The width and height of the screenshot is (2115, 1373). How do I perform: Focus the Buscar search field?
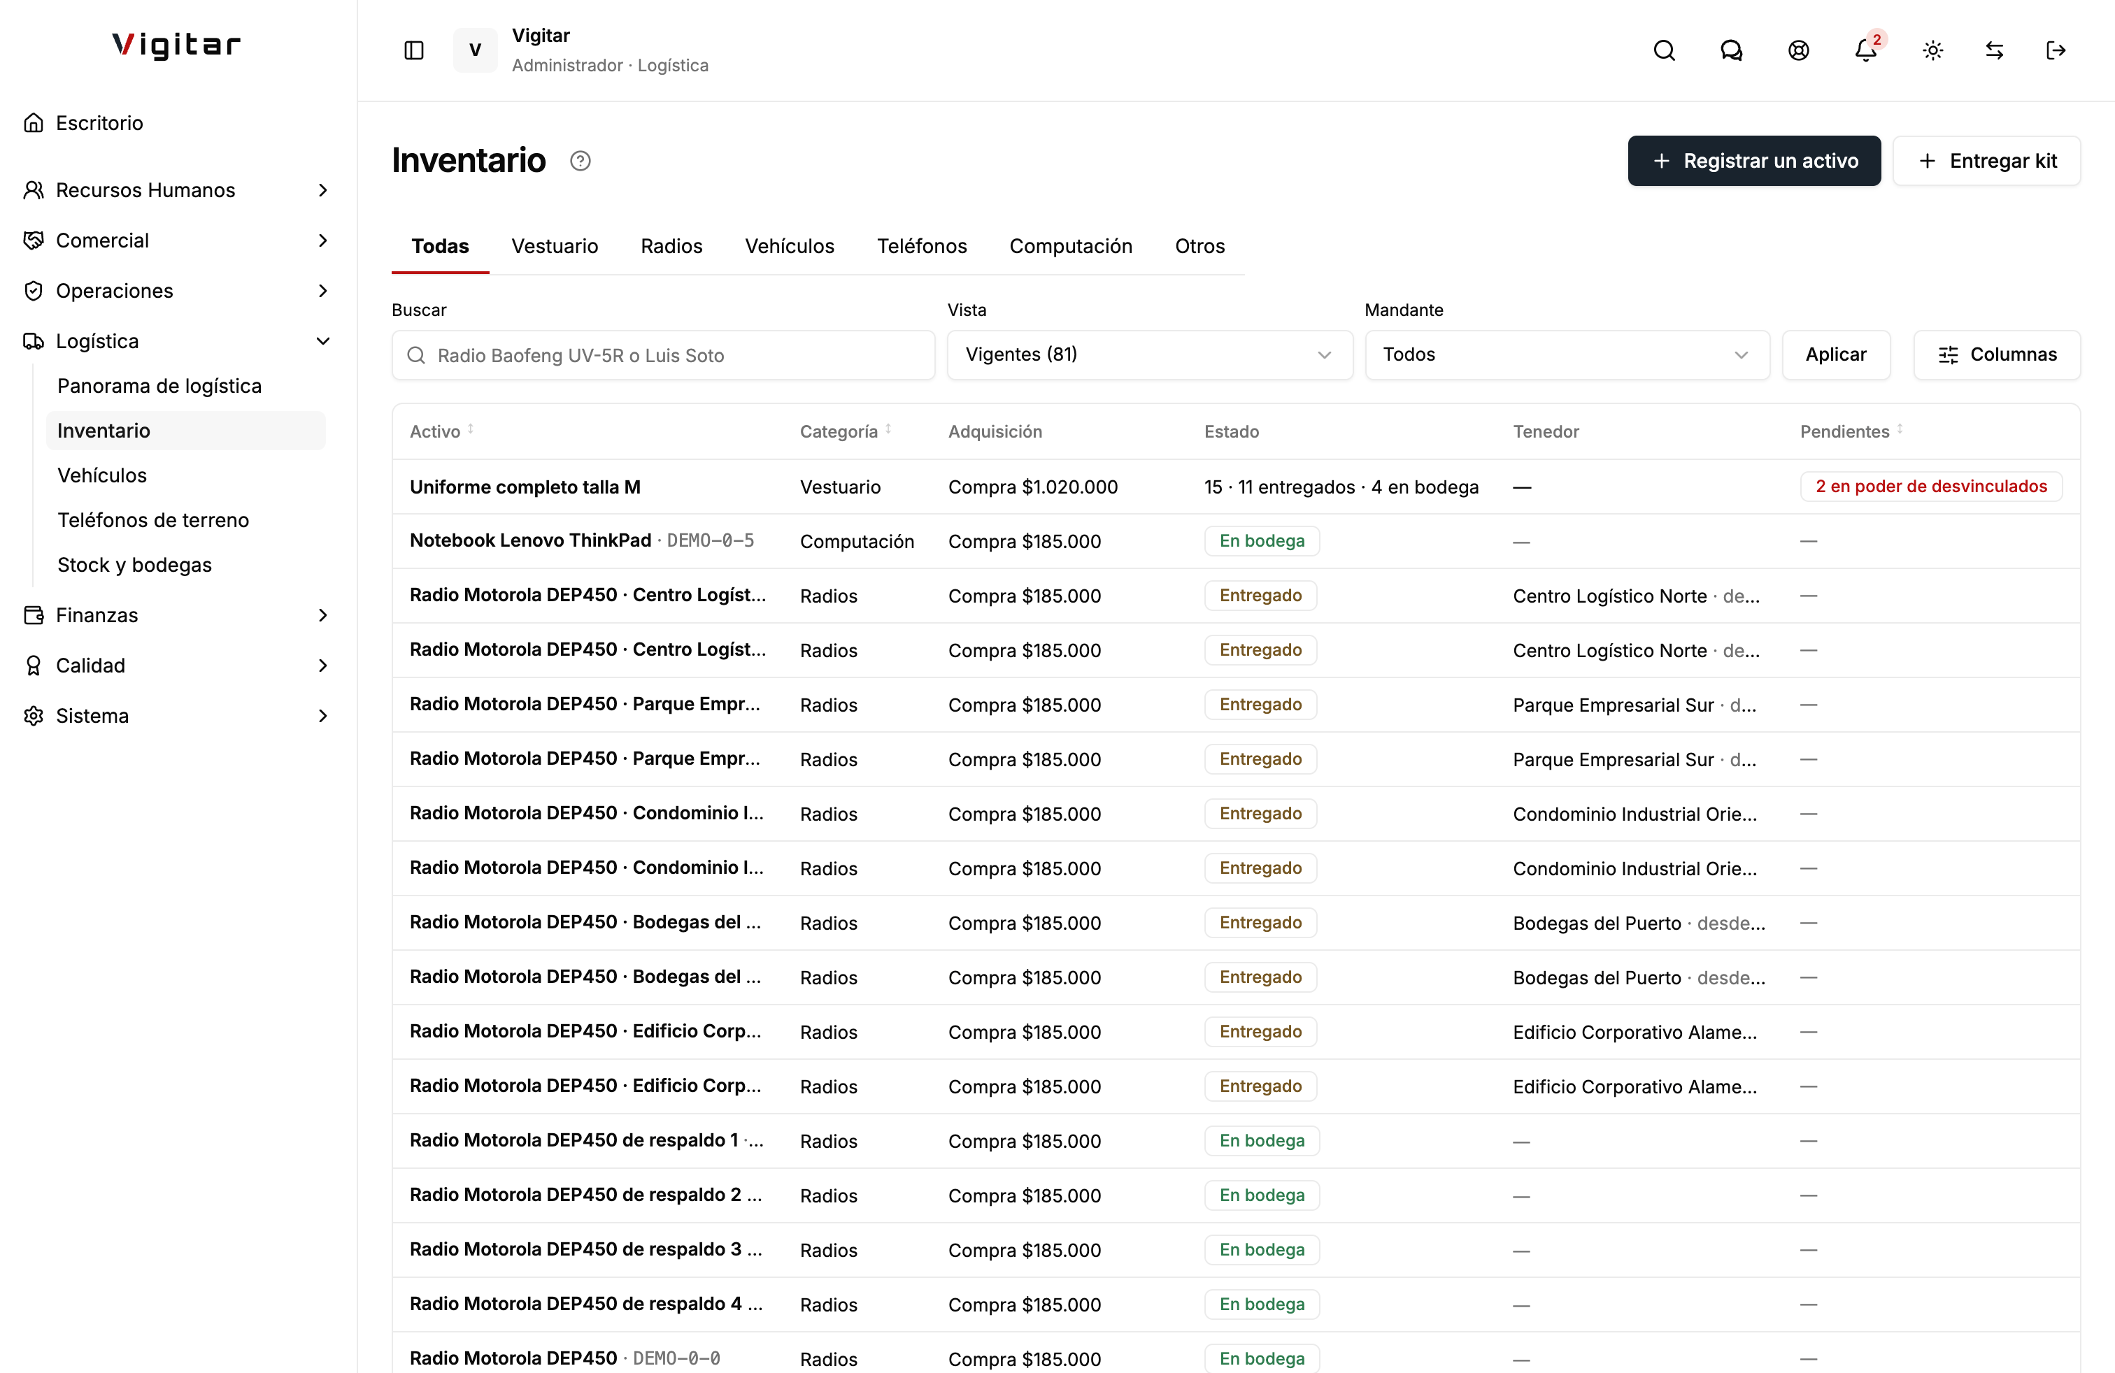point(663,355)
